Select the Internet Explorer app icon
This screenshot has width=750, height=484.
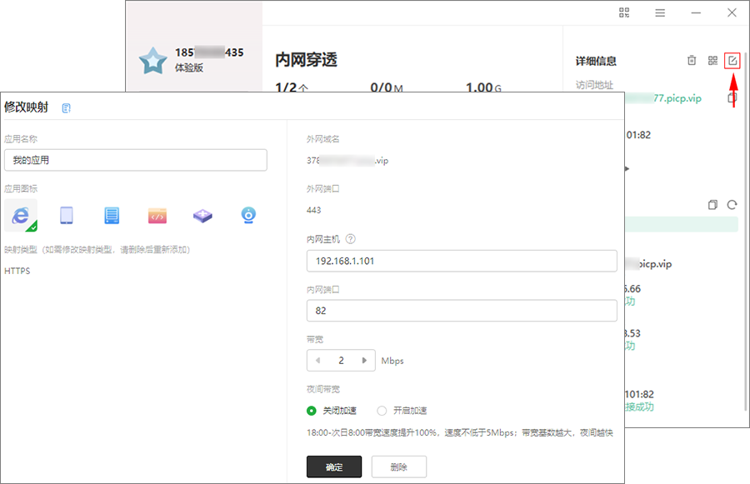tap(21, 216)
